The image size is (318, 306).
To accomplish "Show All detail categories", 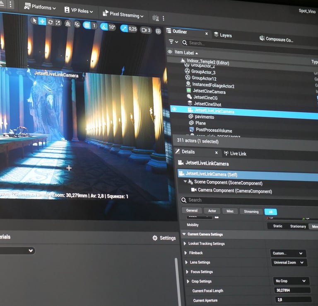I will pos(271,212).
